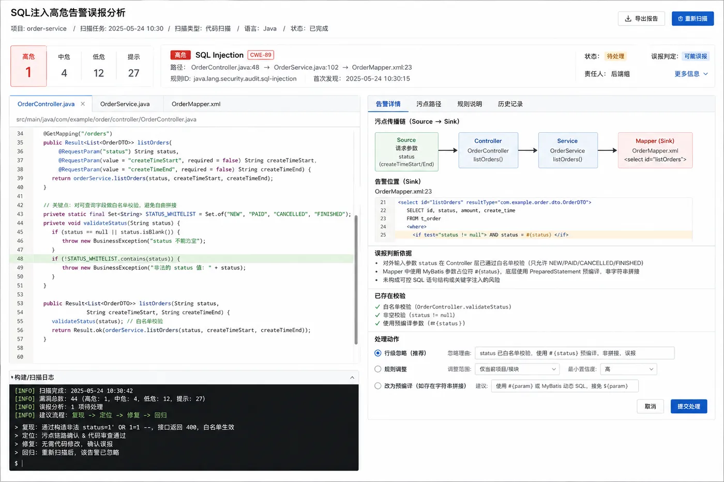Expand the 更多信息 link

(x=691, y=74)
